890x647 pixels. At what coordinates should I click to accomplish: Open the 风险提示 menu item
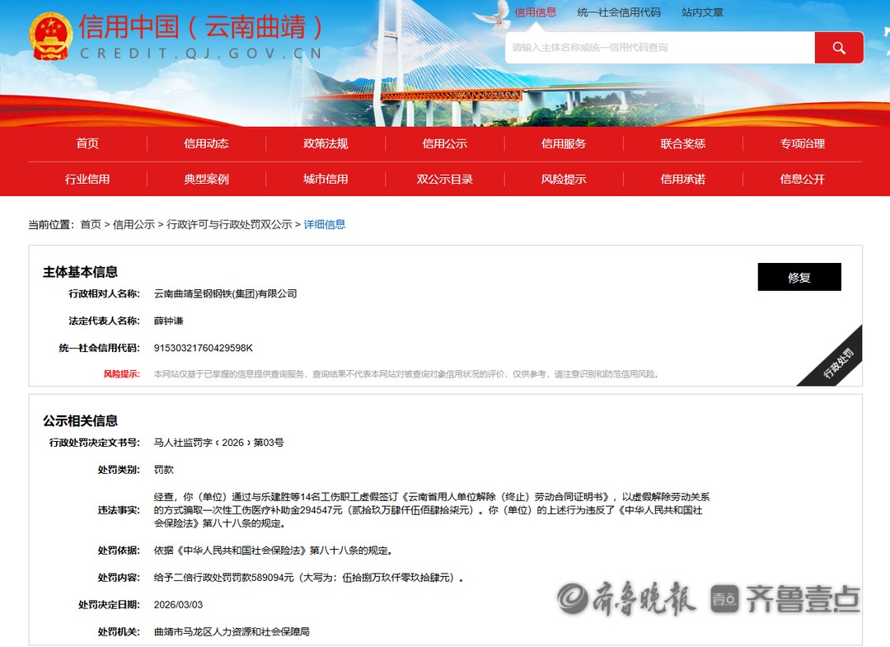(563, 179)
